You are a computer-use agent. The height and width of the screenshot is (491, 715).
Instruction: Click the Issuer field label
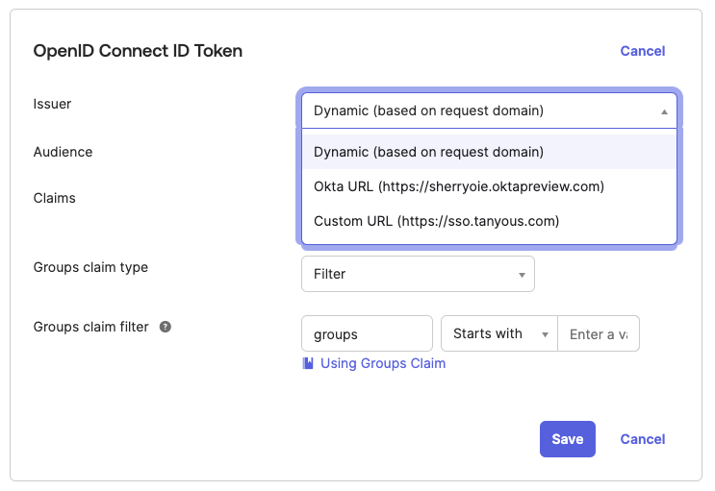[x=53, y=104]
